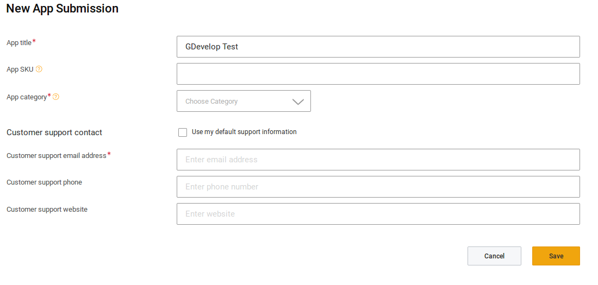Click the Customer support contact section heading
The width and height of the screenshot is (598, 285).
coord(54,132)
